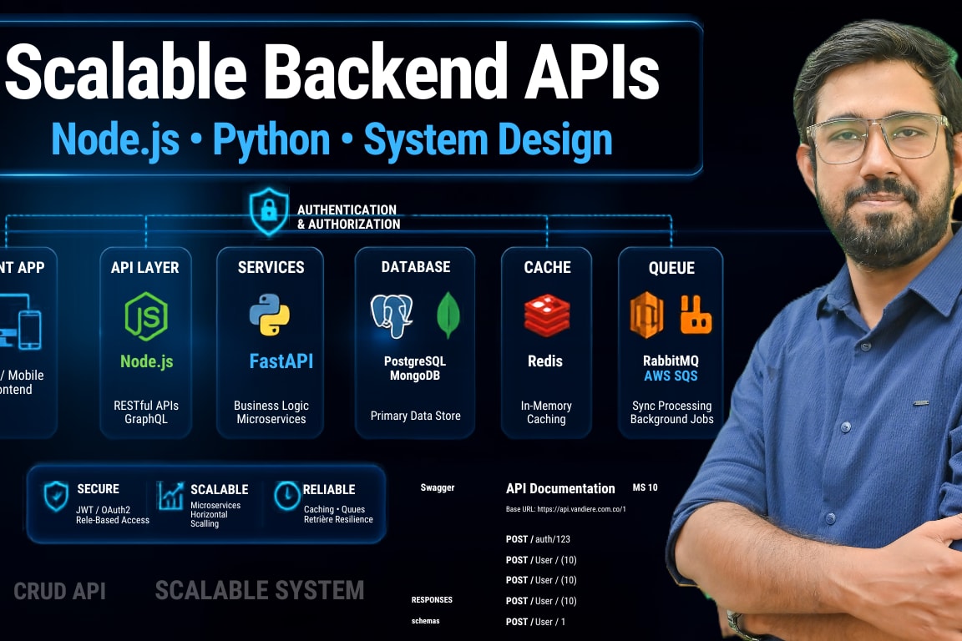Click the "SCALABLE" feature title
The height and width of the screenshot is (641, 962).
(x=219, y=489)
